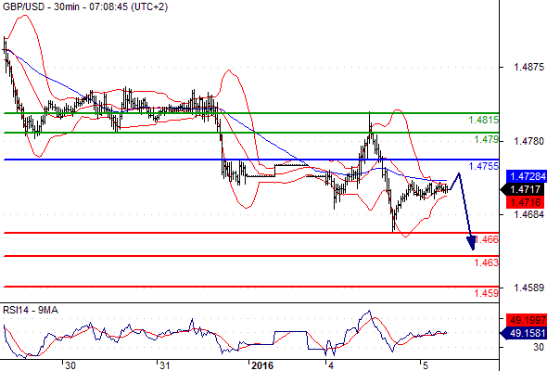547x371 pixels.
Task: Select the red 49.1997 RSI value tag
Action: [x=528, y=320]
